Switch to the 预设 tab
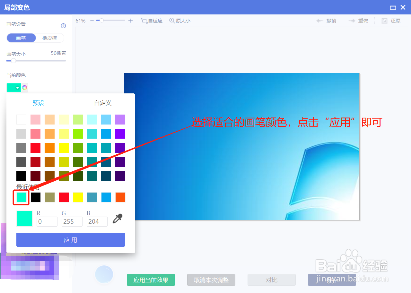Screen dimensions: 411x293 [39, 103]
